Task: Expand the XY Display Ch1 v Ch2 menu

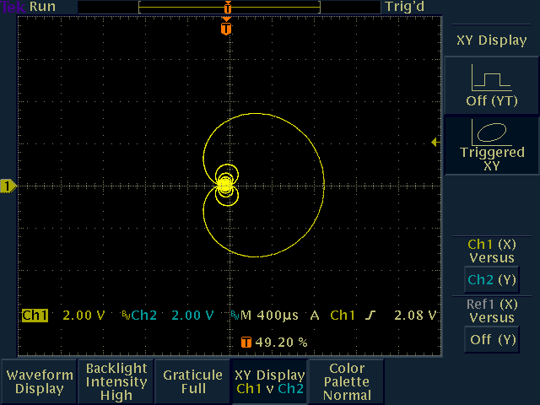Action: [x=270, y=381]
